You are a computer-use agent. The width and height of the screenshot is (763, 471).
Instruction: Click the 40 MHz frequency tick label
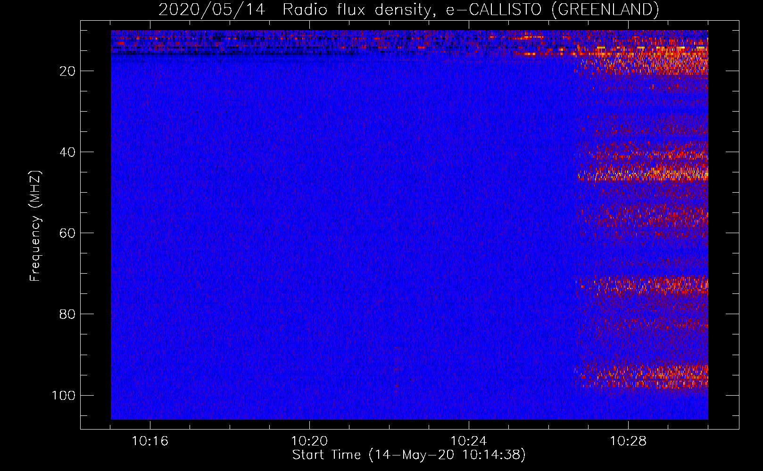[67, 152]
